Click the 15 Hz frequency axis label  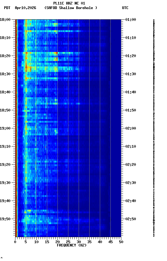(x=47, y=242)
